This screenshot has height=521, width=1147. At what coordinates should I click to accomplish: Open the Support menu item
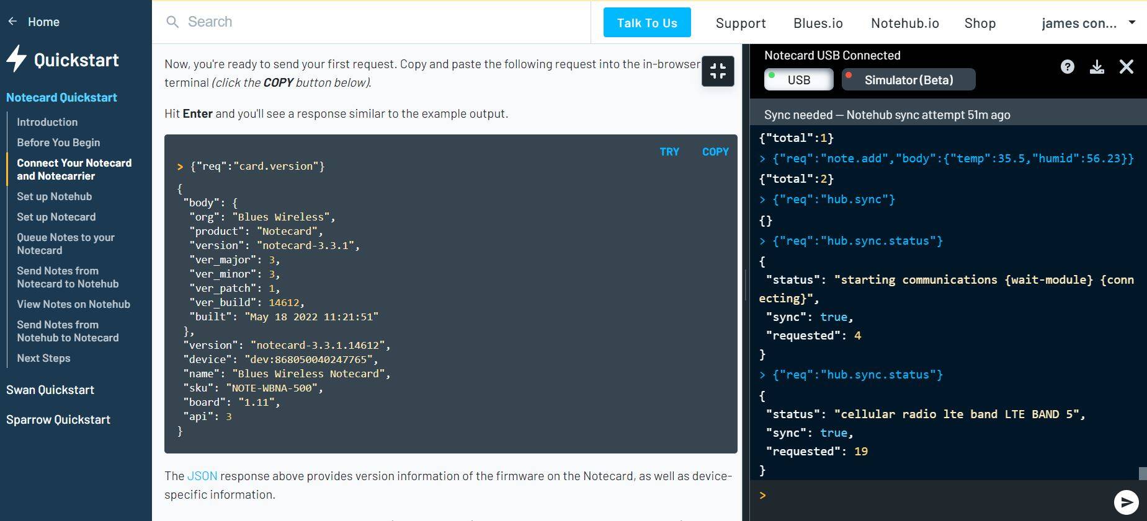coord(740,23)
